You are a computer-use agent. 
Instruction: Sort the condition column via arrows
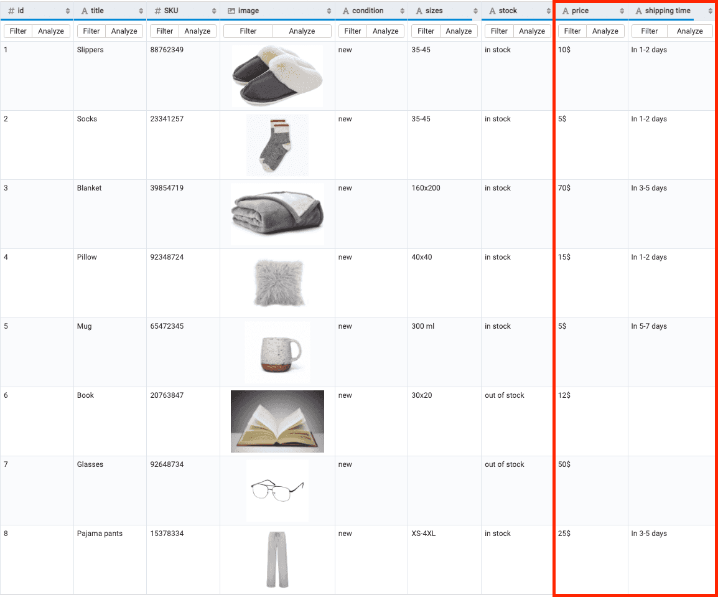coord(403,11)
